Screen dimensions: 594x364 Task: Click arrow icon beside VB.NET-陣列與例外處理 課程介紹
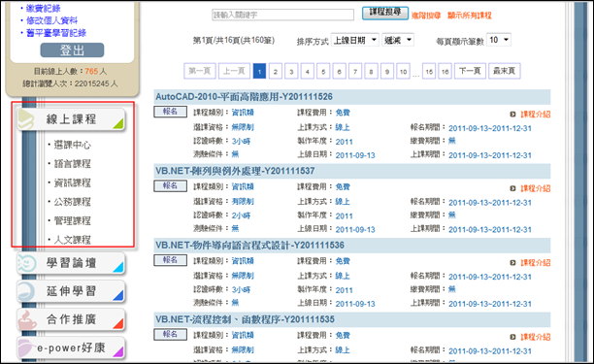coord(512,188)
